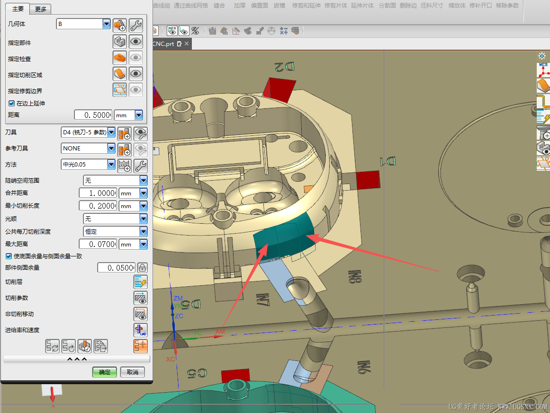Click the 部件侧面余量 field 0.0500

(x=117, y=268)
